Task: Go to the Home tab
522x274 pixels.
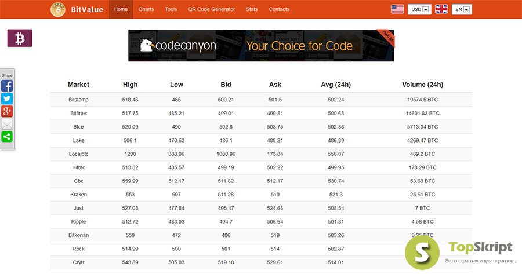Action: click(x=121, y=9)
